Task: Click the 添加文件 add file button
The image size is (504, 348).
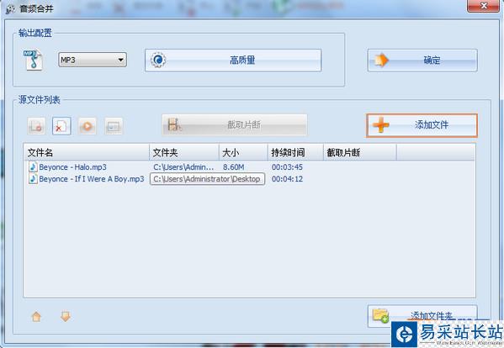Action: 422,125
